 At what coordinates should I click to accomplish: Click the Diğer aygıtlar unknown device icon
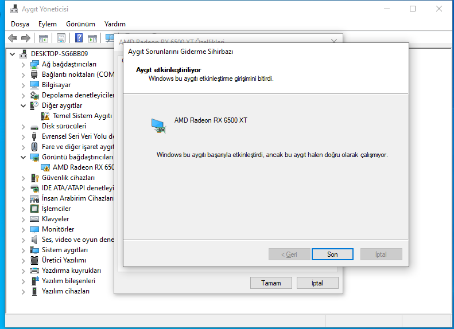(34, 105)
